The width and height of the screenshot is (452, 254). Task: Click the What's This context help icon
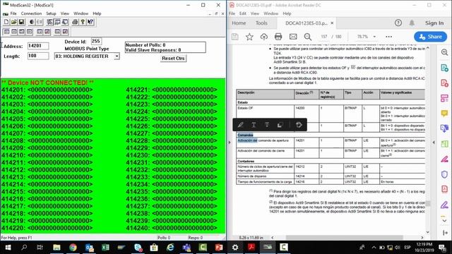pyautogui.click(x=90, y=22)
